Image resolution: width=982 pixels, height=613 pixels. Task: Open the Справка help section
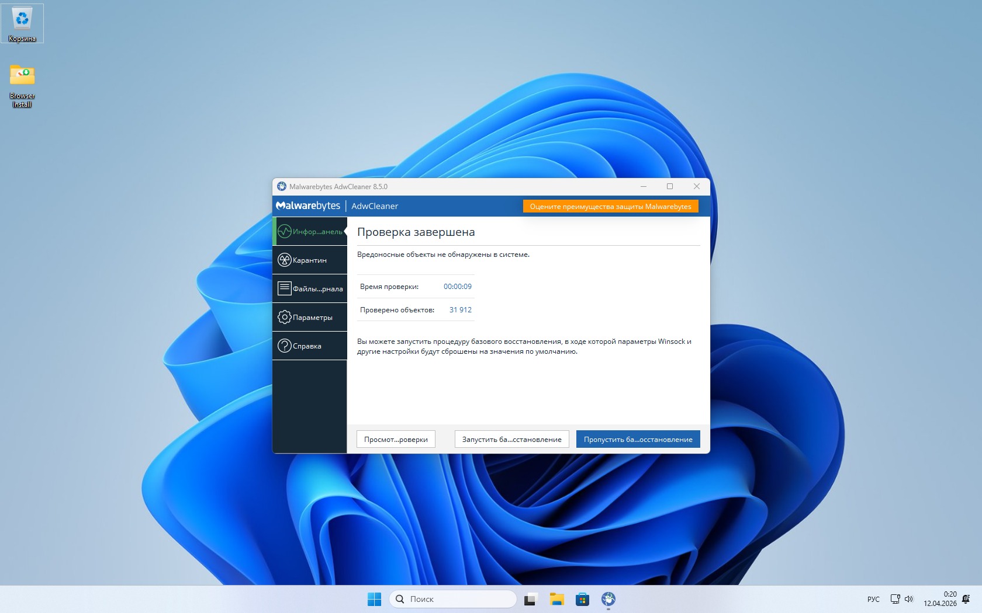click(310, 346)
